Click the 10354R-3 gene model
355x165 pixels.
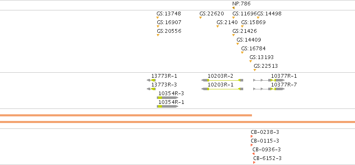tap(168, 98)
